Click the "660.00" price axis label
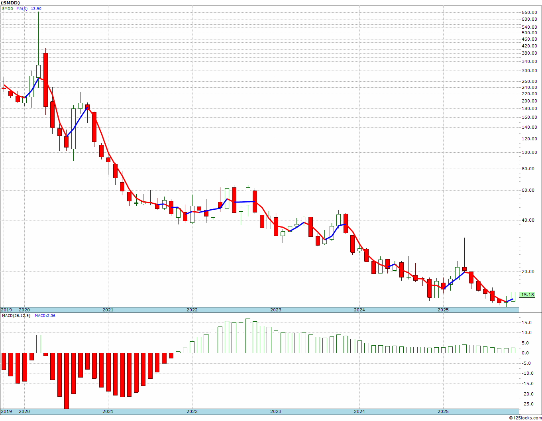Image resolution: width=542 pixels, height=421 pixels. pos(529,12)
